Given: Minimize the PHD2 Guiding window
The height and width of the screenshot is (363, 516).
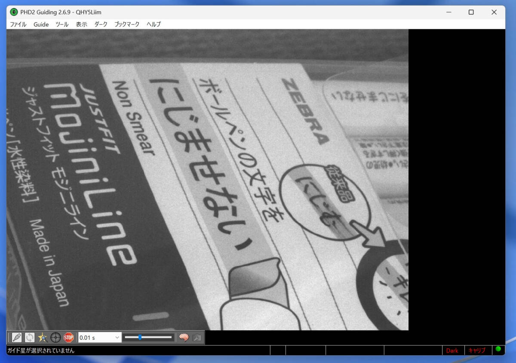Looking at the screenshot, I should pos(448,12).
